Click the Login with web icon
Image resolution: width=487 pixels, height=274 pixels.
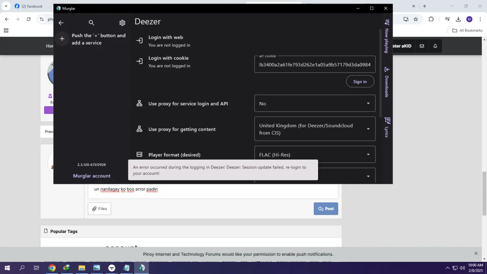(140, 40)
